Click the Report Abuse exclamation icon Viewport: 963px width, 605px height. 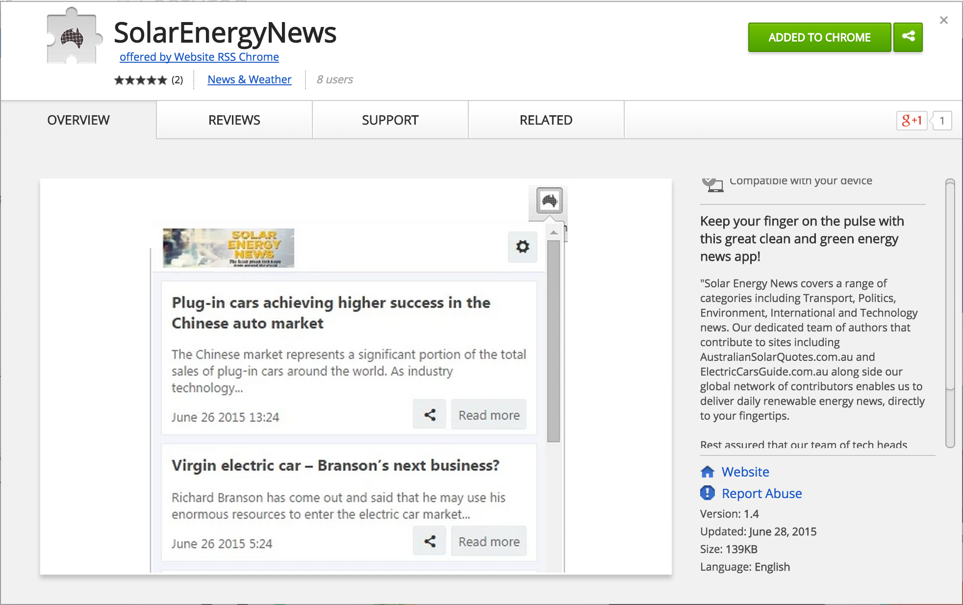coord(707,493)
